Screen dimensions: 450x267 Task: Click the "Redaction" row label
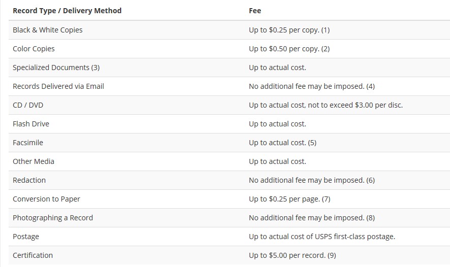tap(29, 180)
